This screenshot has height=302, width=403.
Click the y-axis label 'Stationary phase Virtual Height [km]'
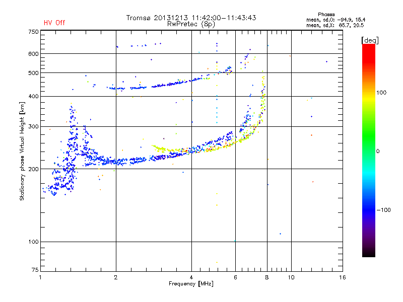tap(22, 151)
